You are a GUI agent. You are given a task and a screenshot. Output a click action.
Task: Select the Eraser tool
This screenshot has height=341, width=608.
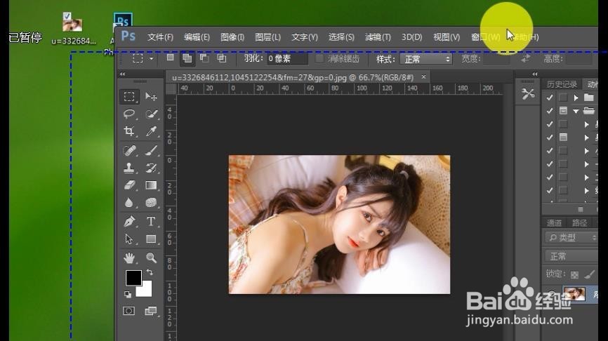(129, 185)
